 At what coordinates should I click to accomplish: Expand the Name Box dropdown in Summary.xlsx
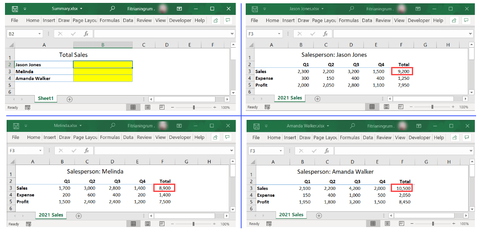[x=40, y=34]
